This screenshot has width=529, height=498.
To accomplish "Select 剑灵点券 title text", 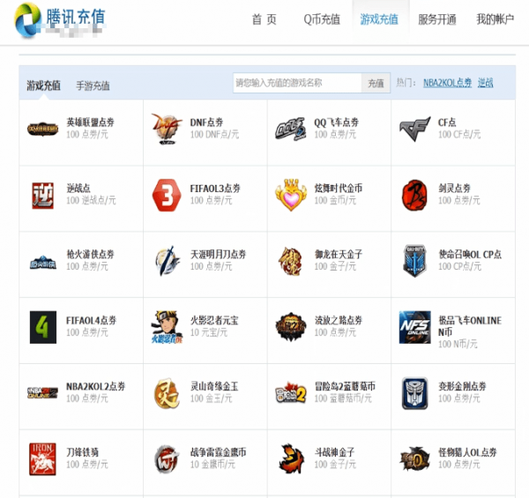I will point(454,188).
